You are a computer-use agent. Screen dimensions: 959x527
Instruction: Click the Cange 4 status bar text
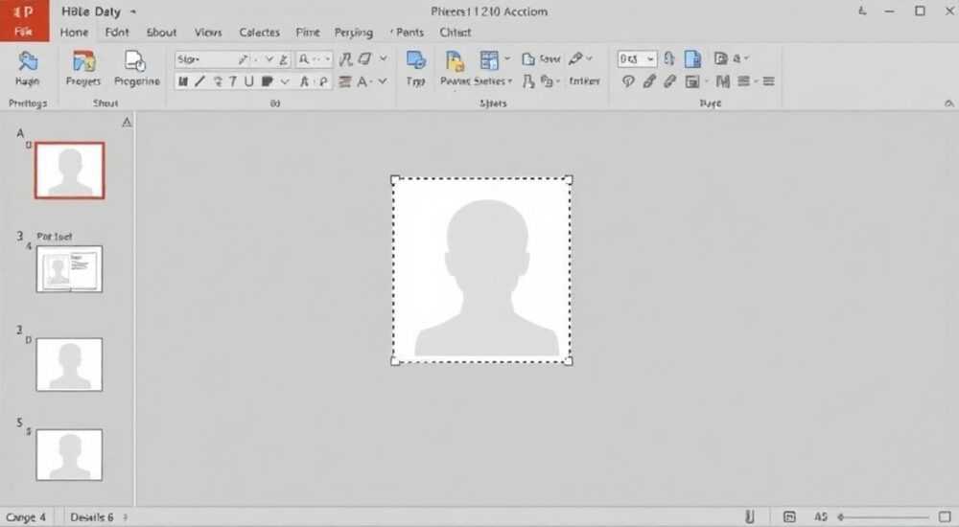(26, 517)
